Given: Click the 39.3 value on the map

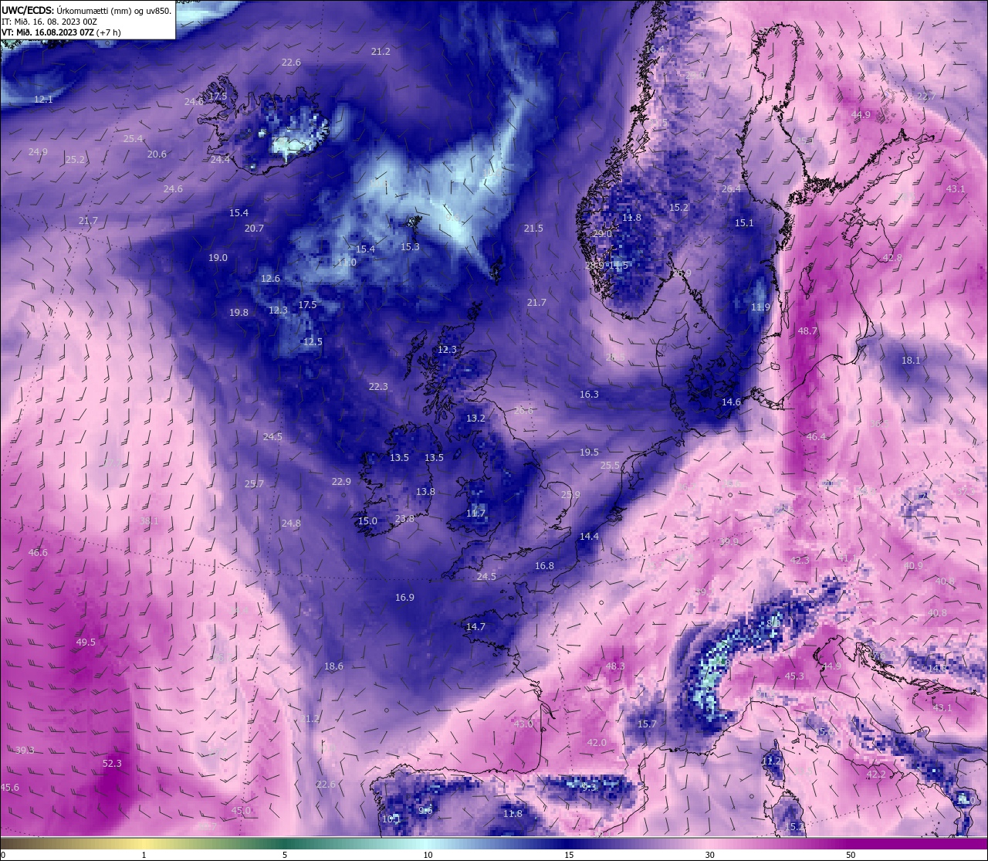Looking at the screenshot, I should click(25, 750).
